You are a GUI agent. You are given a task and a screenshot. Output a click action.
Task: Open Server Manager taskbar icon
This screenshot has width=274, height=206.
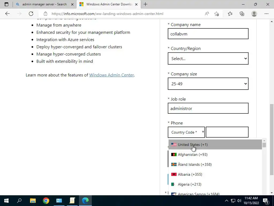coord(59,201)
